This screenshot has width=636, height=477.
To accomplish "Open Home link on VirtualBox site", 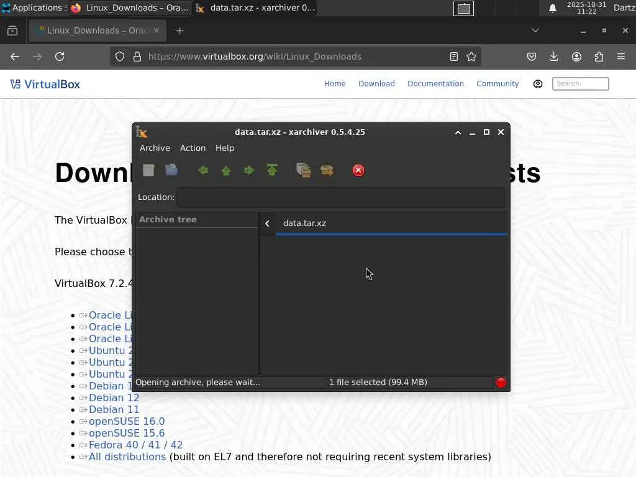I will (x=335, y=84).
